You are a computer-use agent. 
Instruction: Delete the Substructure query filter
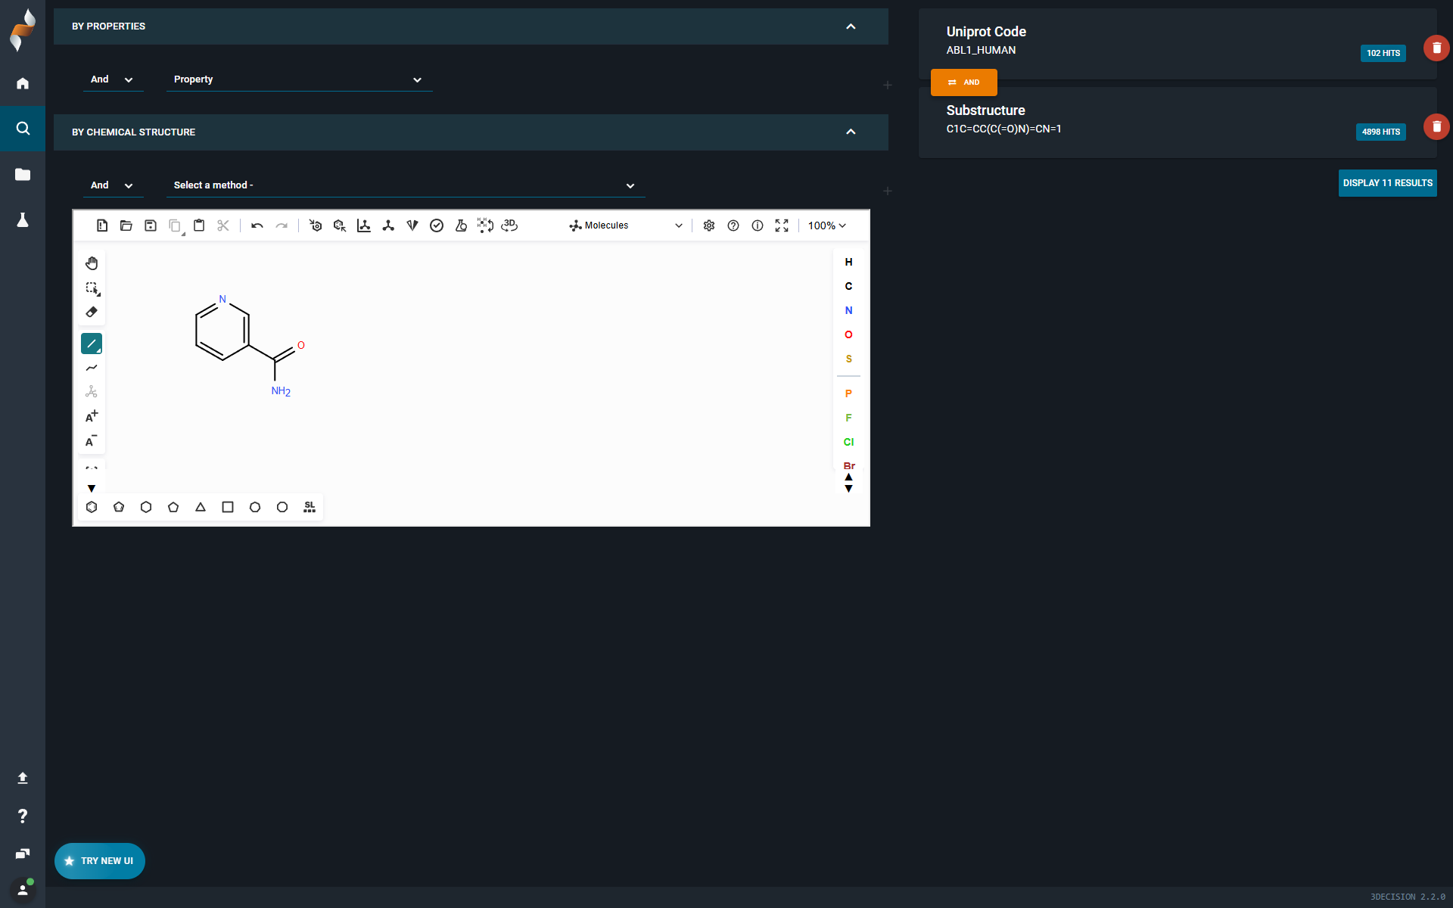click(1436, 127)
